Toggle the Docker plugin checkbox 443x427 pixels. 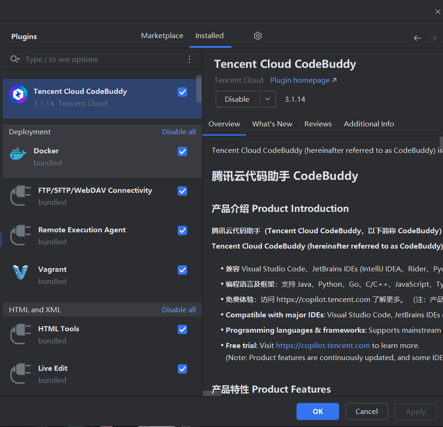pos(182,151)
